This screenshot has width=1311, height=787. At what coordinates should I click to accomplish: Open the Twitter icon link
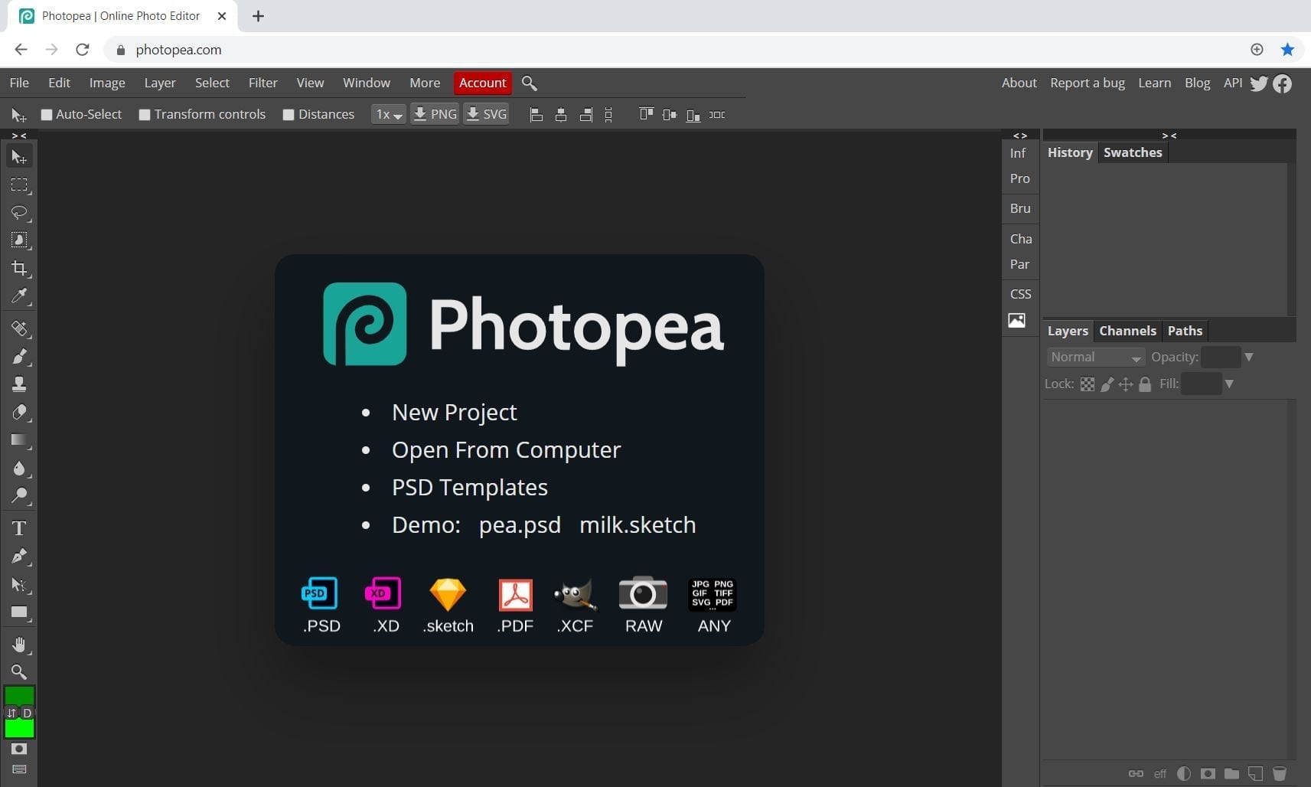click(x=1259, y=83)
